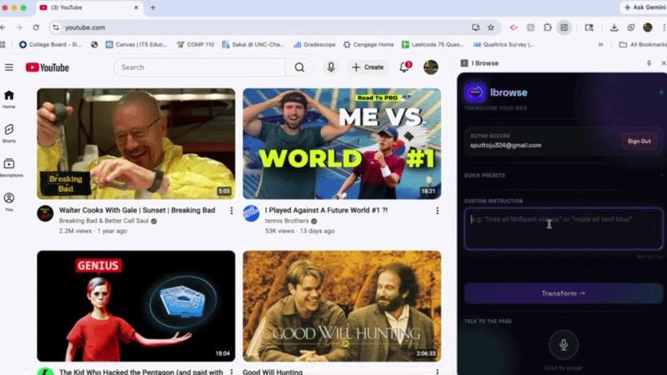The height and width of the screenshot is (375, 667).
Task: Open Shorts in the sidebar
Action: click(x=9, y=133)
